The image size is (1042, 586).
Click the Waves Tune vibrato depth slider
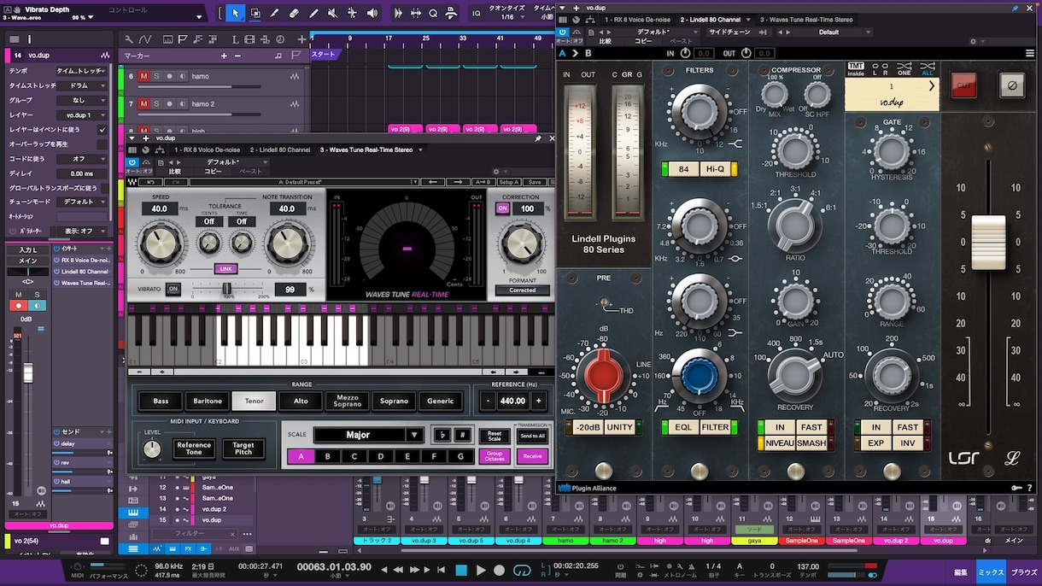227,289
